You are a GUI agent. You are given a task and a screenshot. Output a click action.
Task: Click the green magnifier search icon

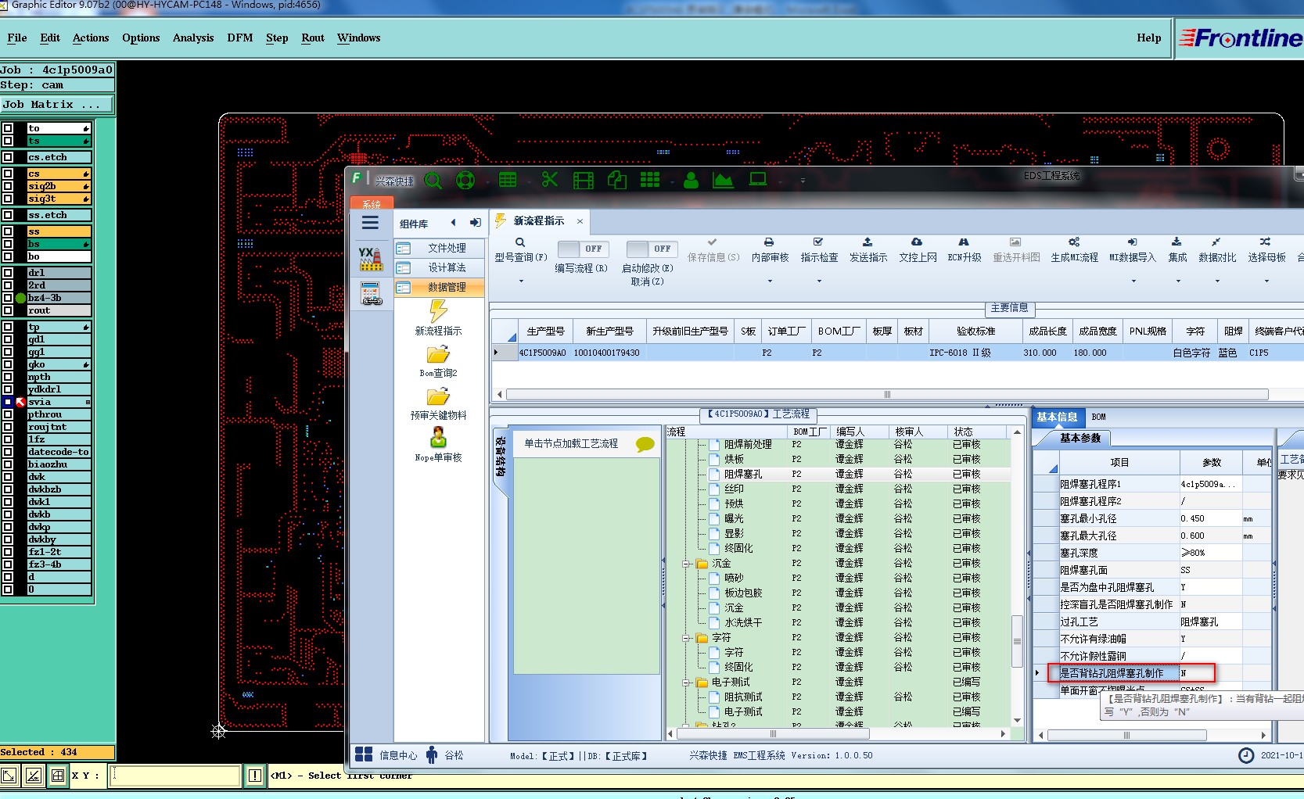coord(433,181)
